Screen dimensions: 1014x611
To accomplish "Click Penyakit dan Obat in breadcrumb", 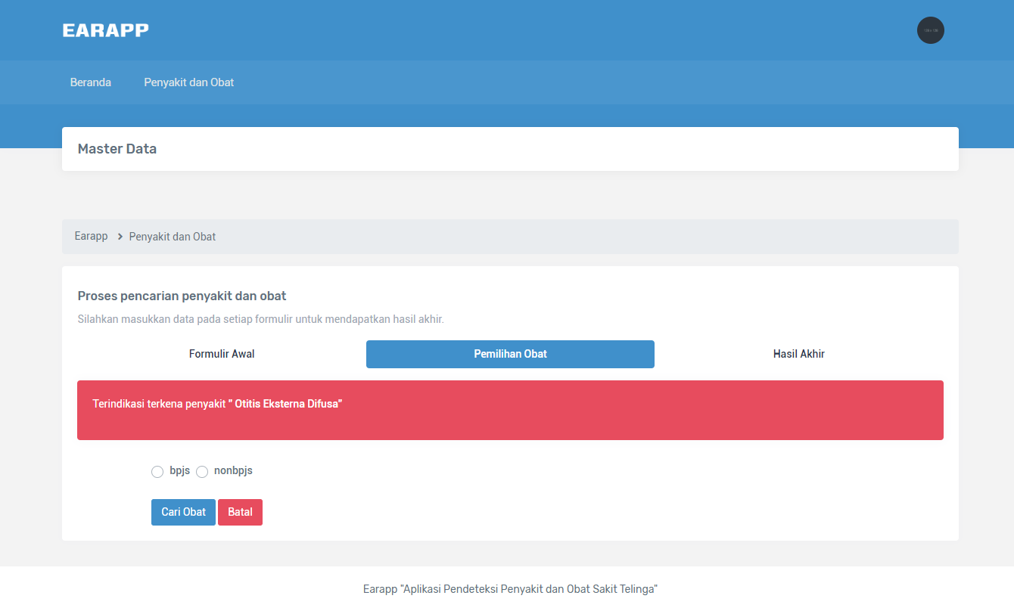I will 173,237.
